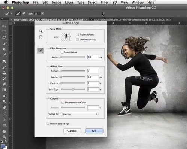
Task: Click the Contrast slider handle
Action: click(x=61, y=83)
